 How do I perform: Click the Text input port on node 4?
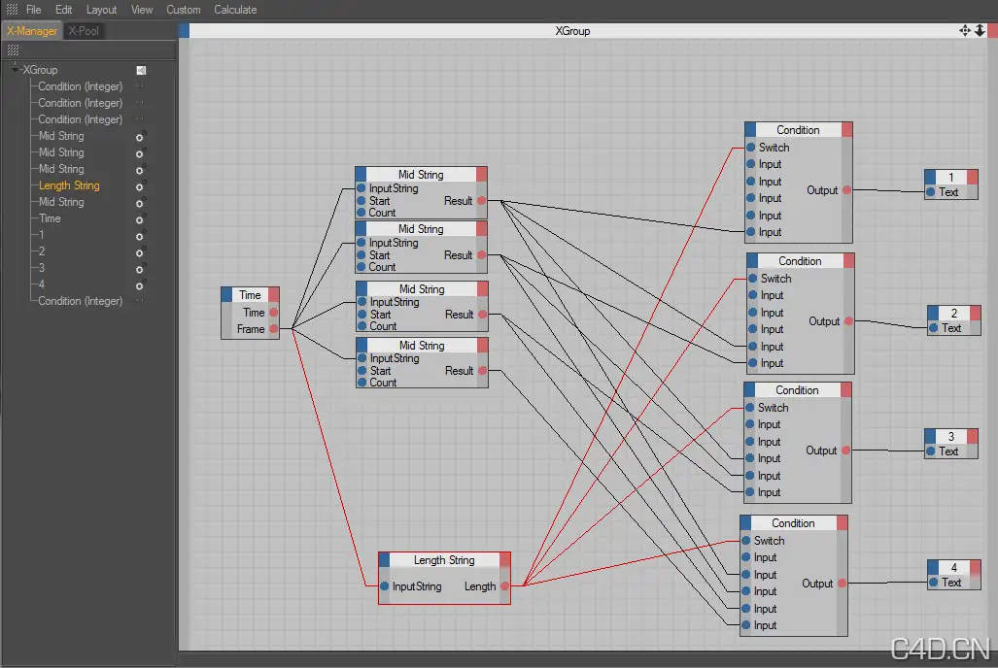933,583
